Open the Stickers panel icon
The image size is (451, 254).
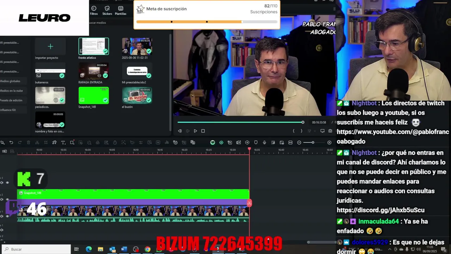pos(107,10)
